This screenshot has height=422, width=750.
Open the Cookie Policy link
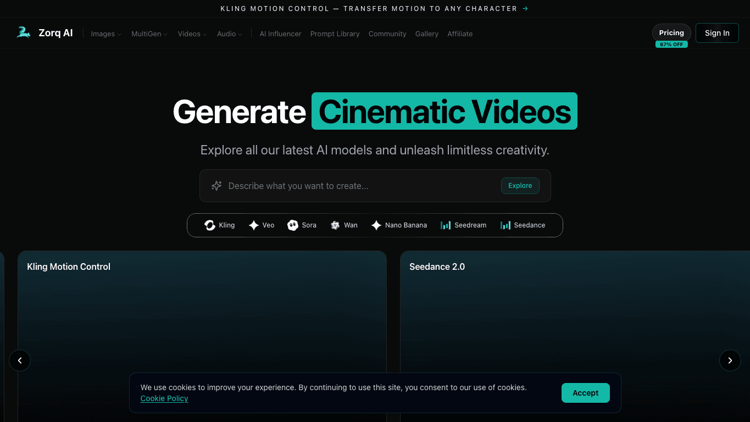[x=164, y=398]
